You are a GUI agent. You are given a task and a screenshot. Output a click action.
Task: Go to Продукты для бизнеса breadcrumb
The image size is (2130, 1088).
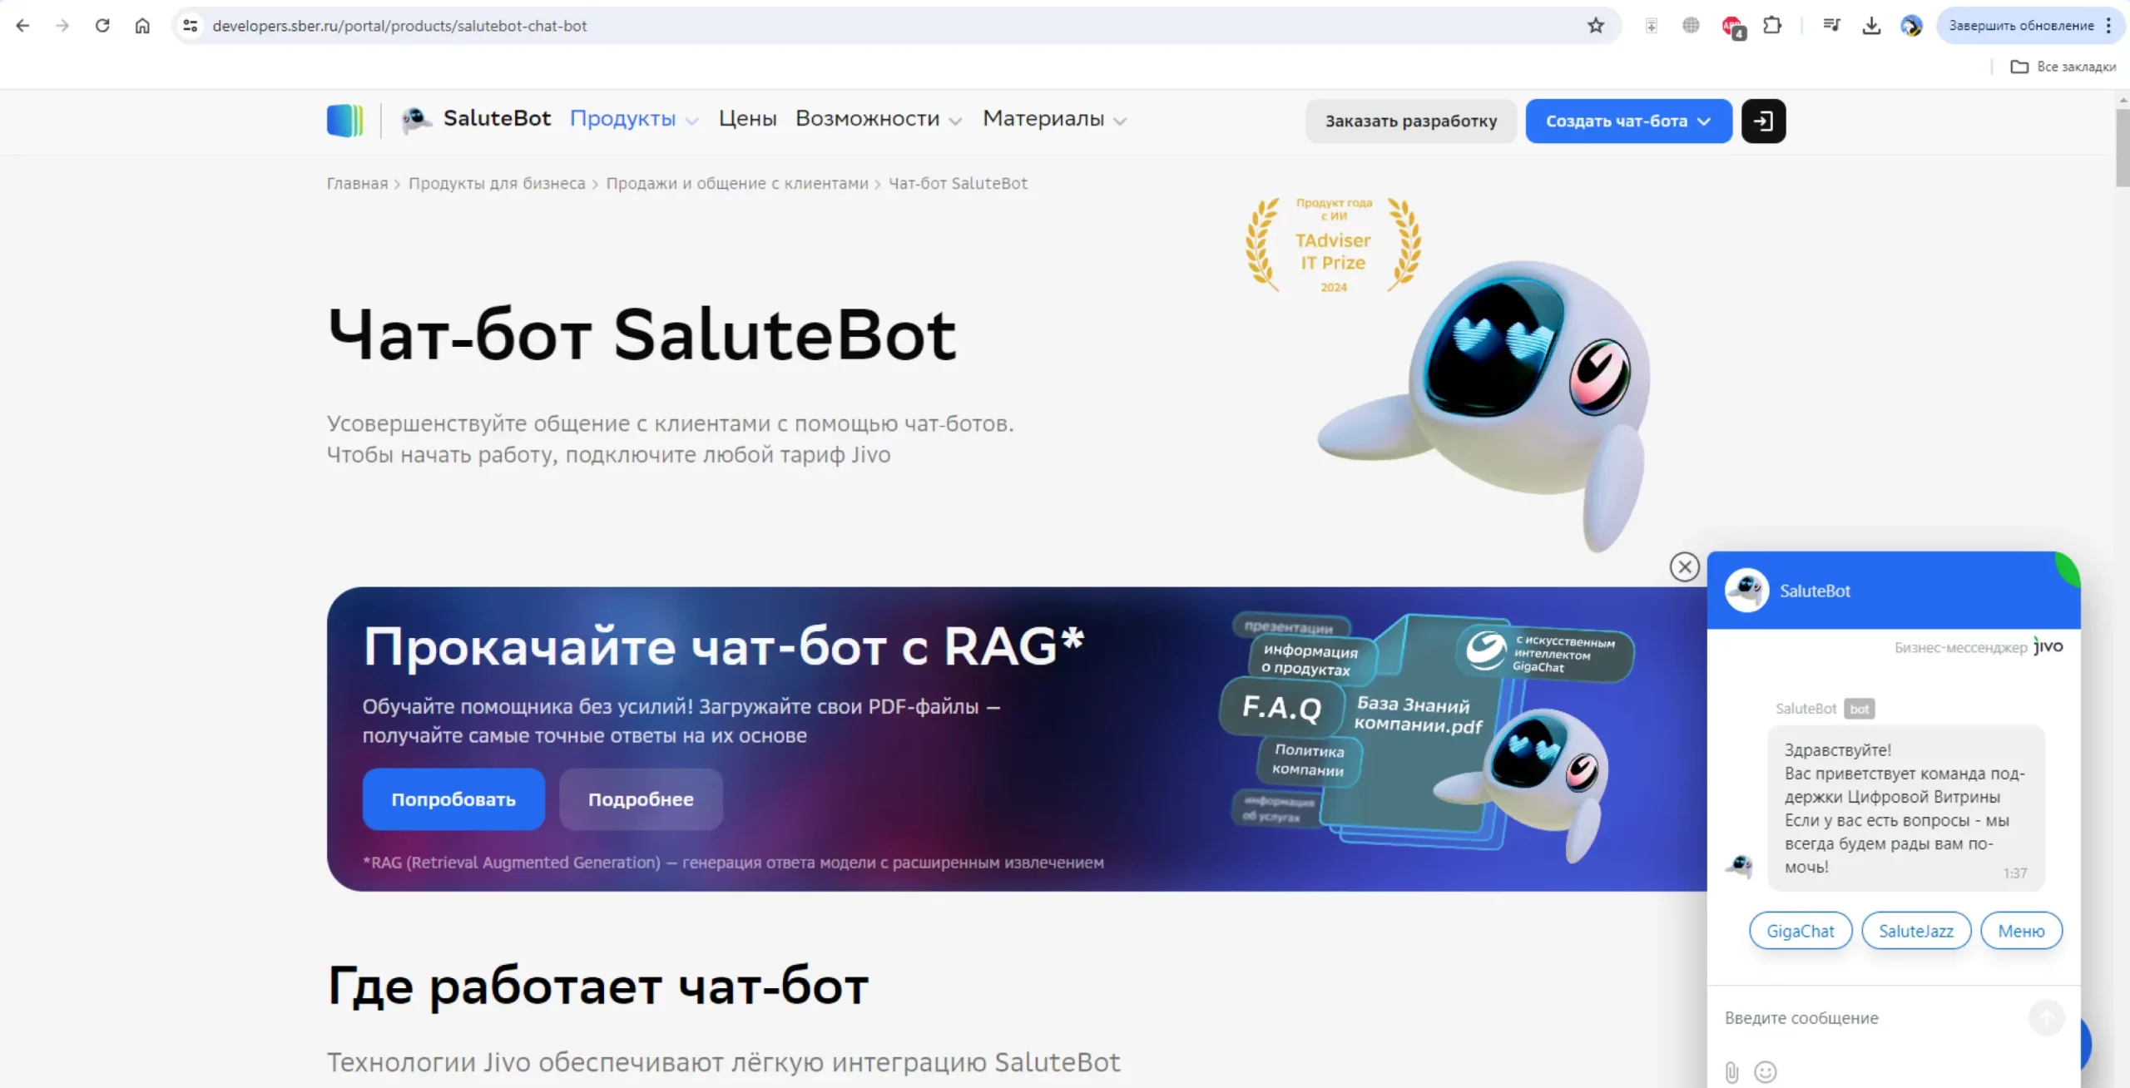(x=497, y=184)
